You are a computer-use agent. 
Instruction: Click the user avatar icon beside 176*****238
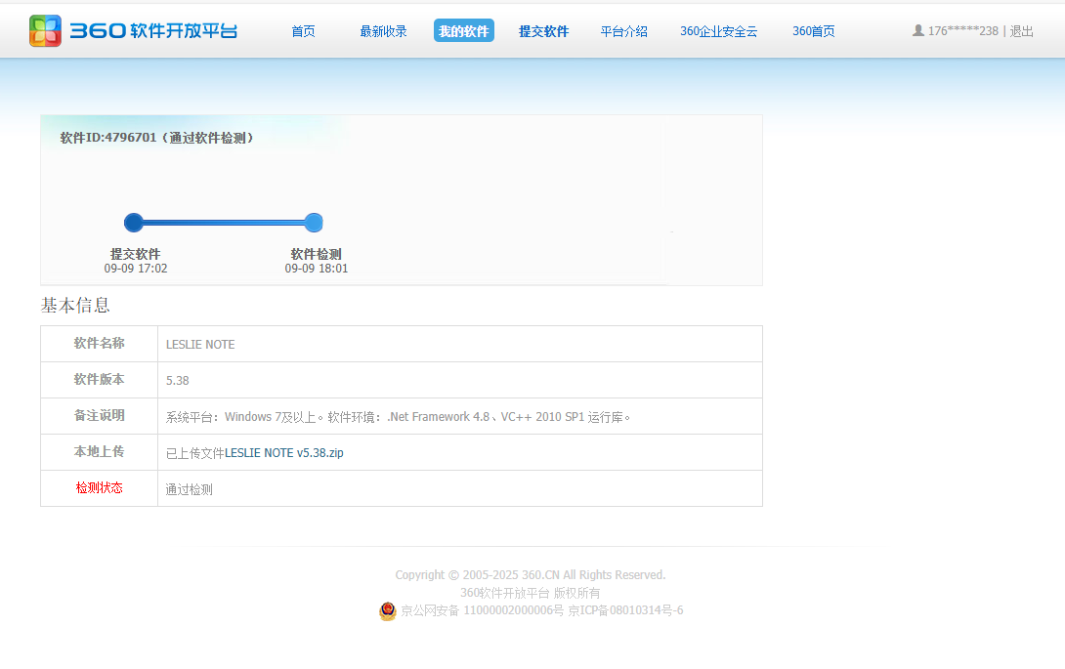917,30
